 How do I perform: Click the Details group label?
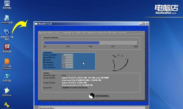tap(46, 73)
